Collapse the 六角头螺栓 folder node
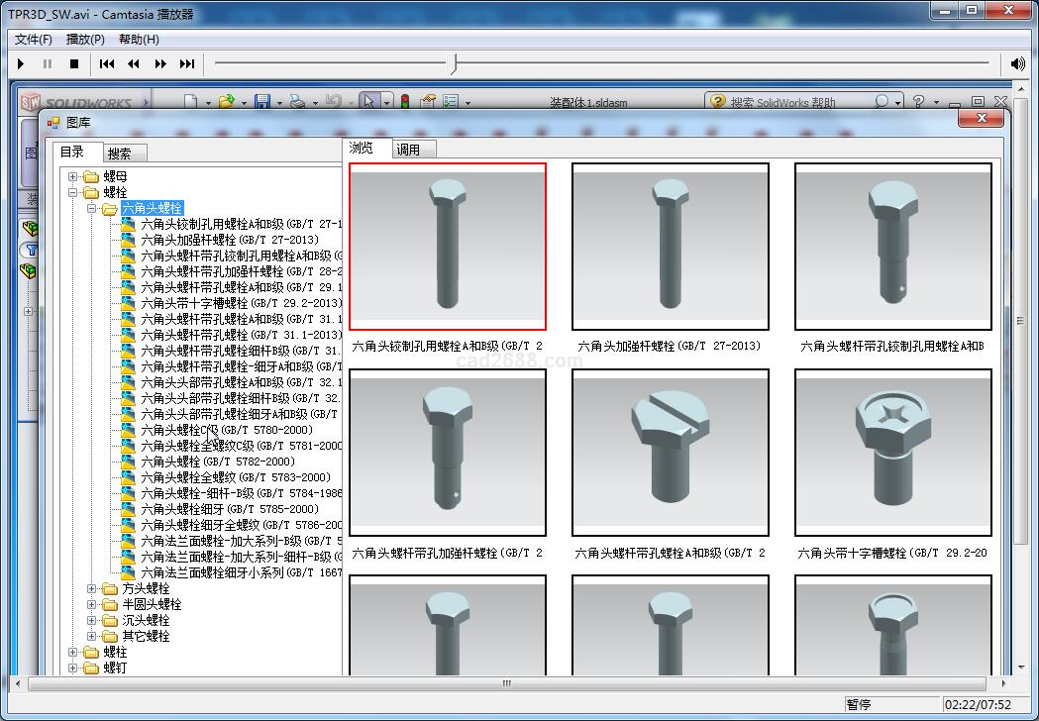Viewport: 1039px width, 721px height. (92, 208)
